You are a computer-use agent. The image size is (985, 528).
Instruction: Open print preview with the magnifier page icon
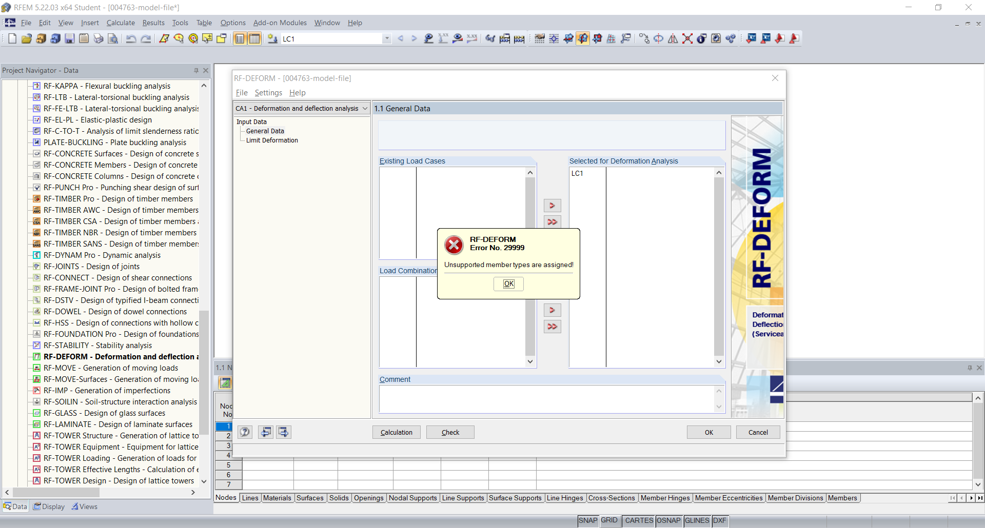coord(113,38)
